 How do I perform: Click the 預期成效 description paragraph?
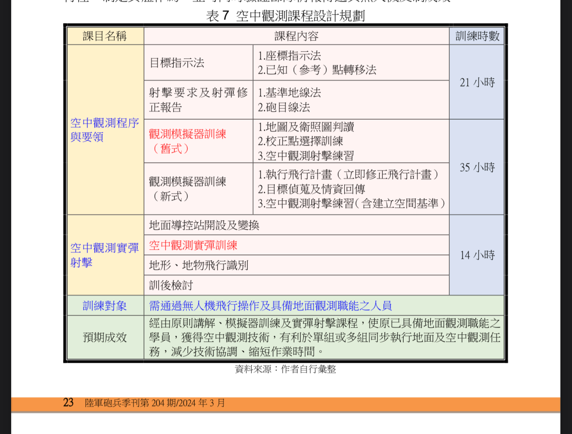325,337
